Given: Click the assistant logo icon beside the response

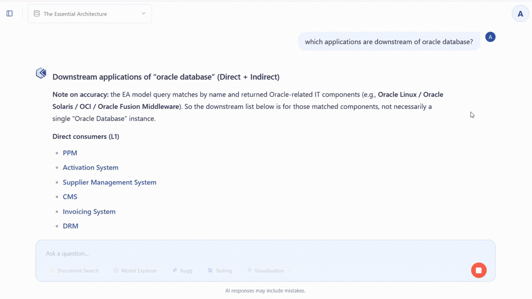Looking at the screenshot, I should [41, 73].
